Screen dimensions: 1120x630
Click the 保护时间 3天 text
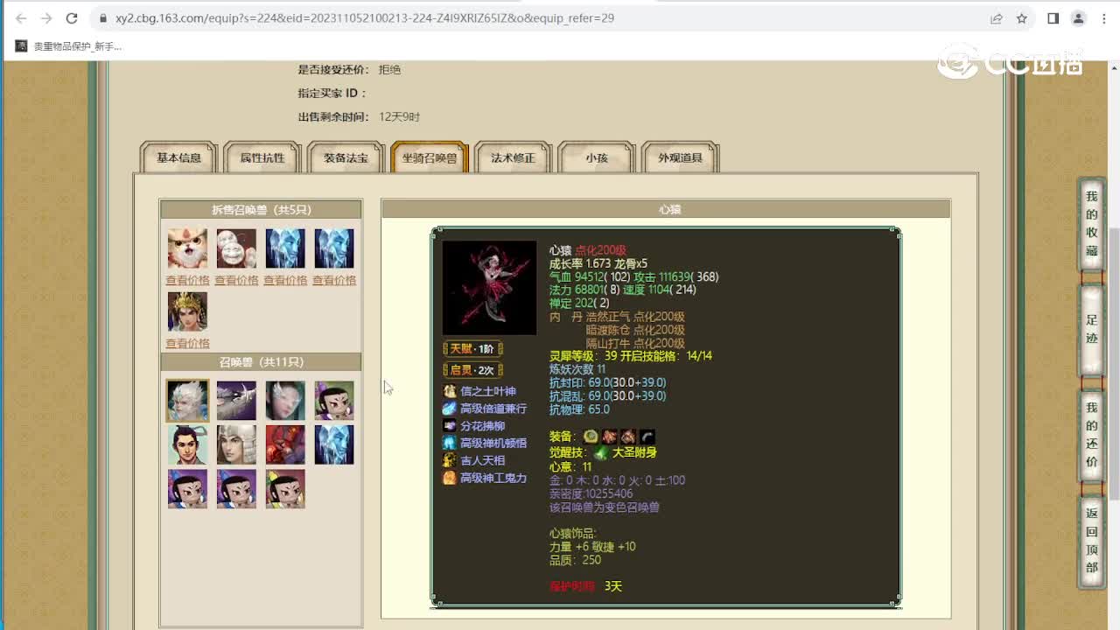point(585,586)
